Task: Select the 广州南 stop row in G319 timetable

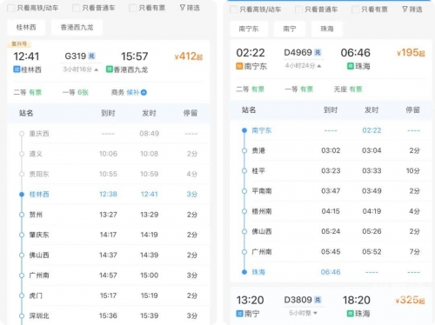Action: [108, 275]
